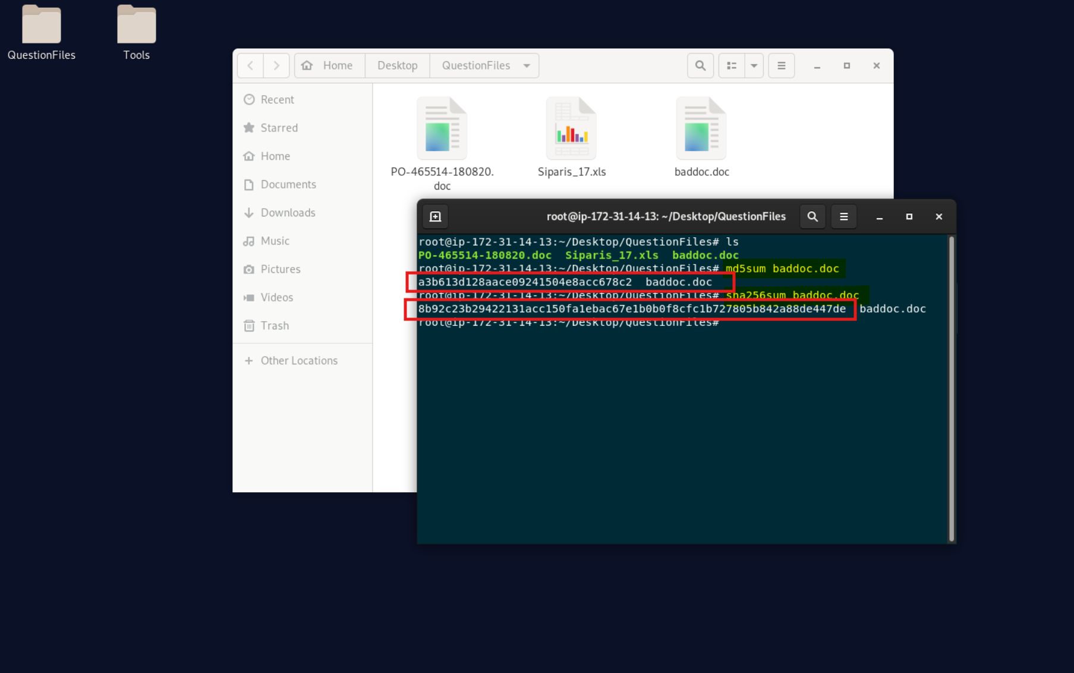Image resolution: width=1074 pixels, height=673 pixels.
Task: Open Documents in sidebar
Action: [x=303, y=184]
